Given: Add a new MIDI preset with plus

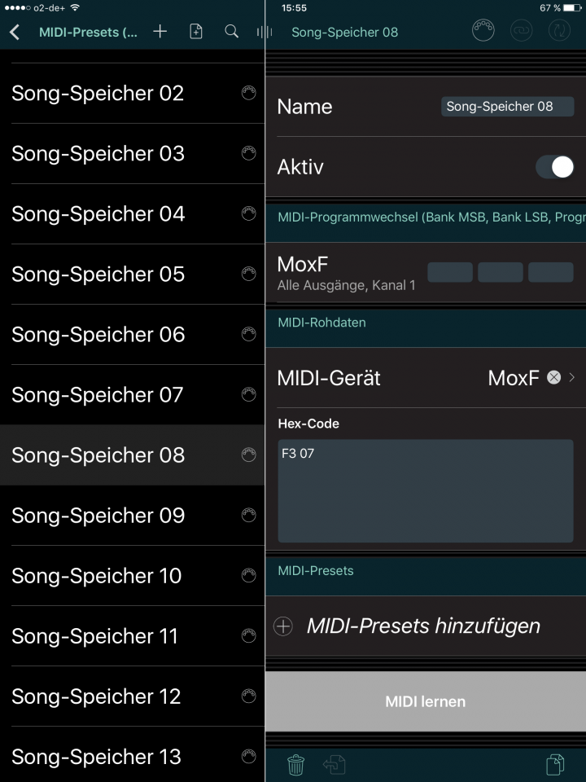Looking at the screenshot, I should pyautogui.click(x=160, y=32).
